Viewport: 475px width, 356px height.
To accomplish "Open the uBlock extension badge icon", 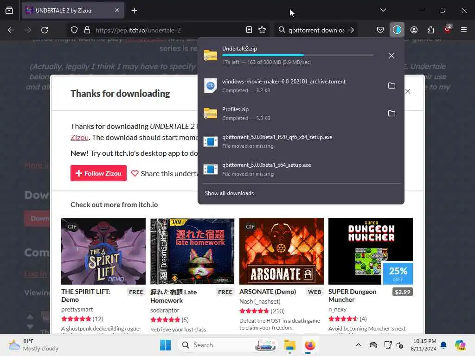I will [448, 29].
